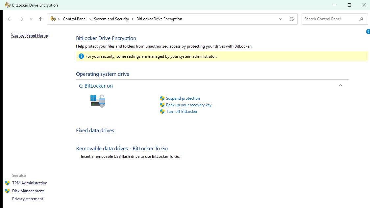Click the BitLocker icon in address bar
This screenshot has height=208, width=370.
coord(53,19)
